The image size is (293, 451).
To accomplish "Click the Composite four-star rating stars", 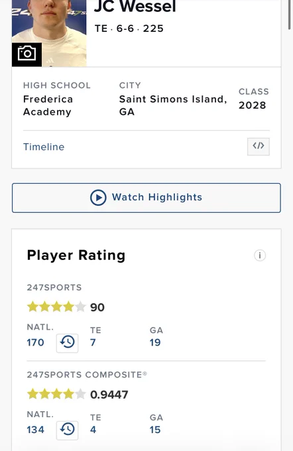I will [56, 394].
